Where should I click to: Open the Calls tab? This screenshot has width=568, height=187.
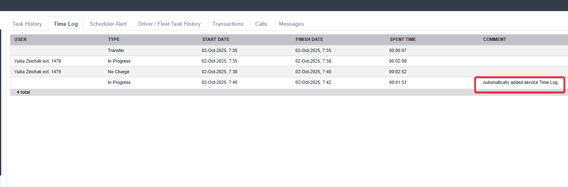261,24
